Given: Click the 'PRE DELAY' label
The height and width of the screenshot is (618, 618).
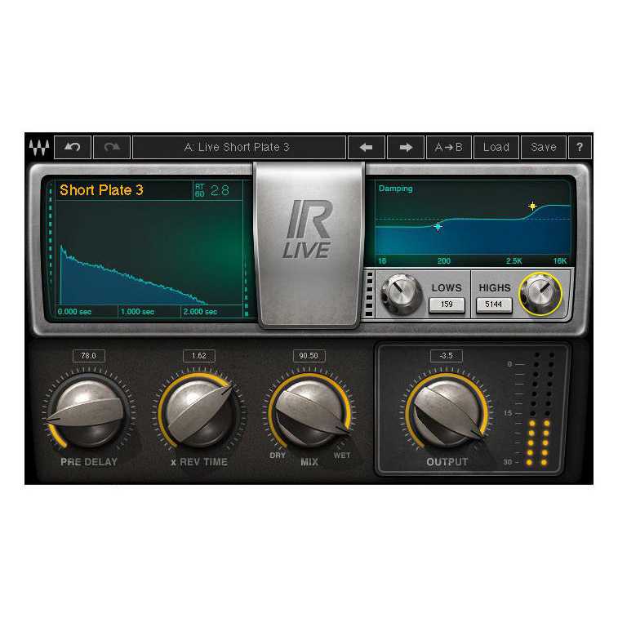Looking at the screenshot, I should pyautogui.click(x=89, y=462).
